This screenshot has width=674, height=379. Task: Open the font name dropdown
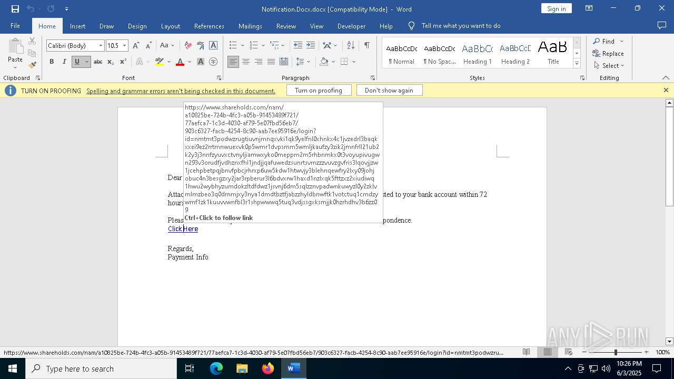point(101,46)
